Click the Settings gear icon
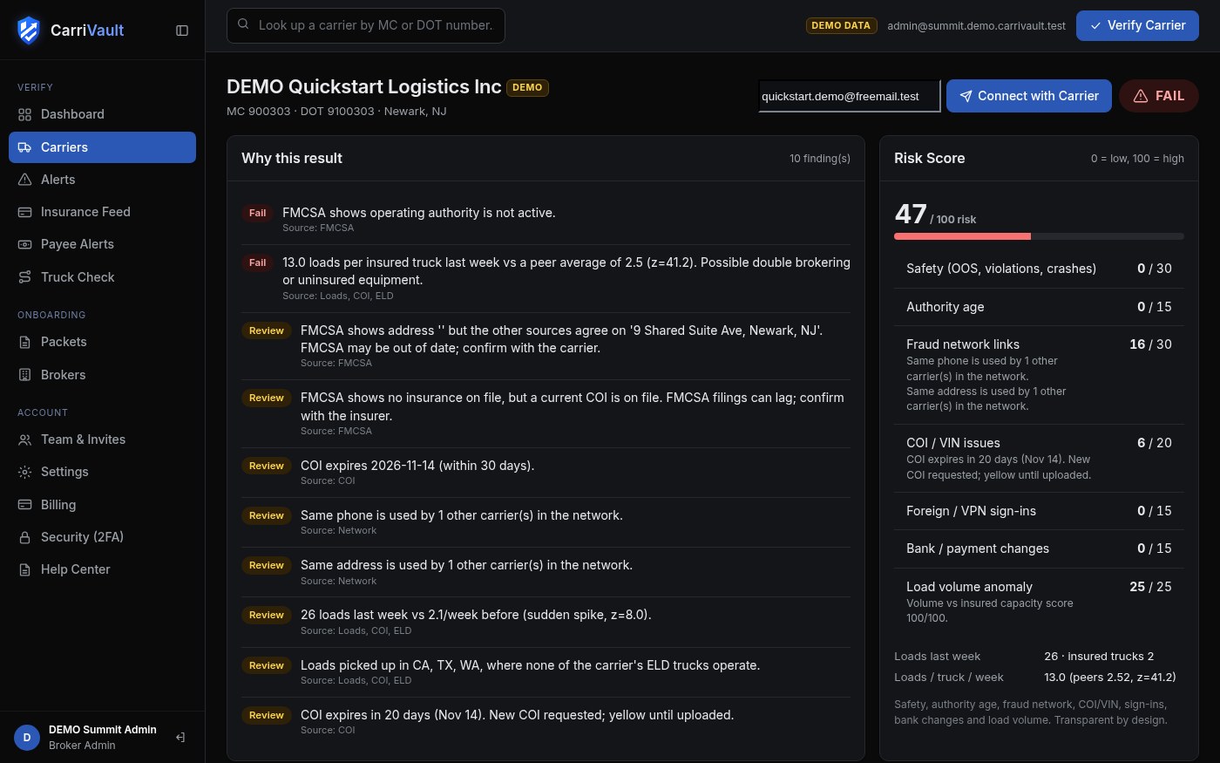This screenshot has width=1220, height=763. 24,472
